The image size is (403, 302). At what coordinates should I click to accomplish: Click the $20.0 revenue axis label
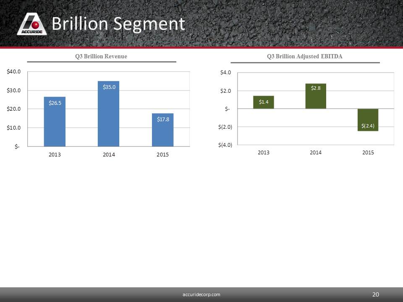click(14, 109)
